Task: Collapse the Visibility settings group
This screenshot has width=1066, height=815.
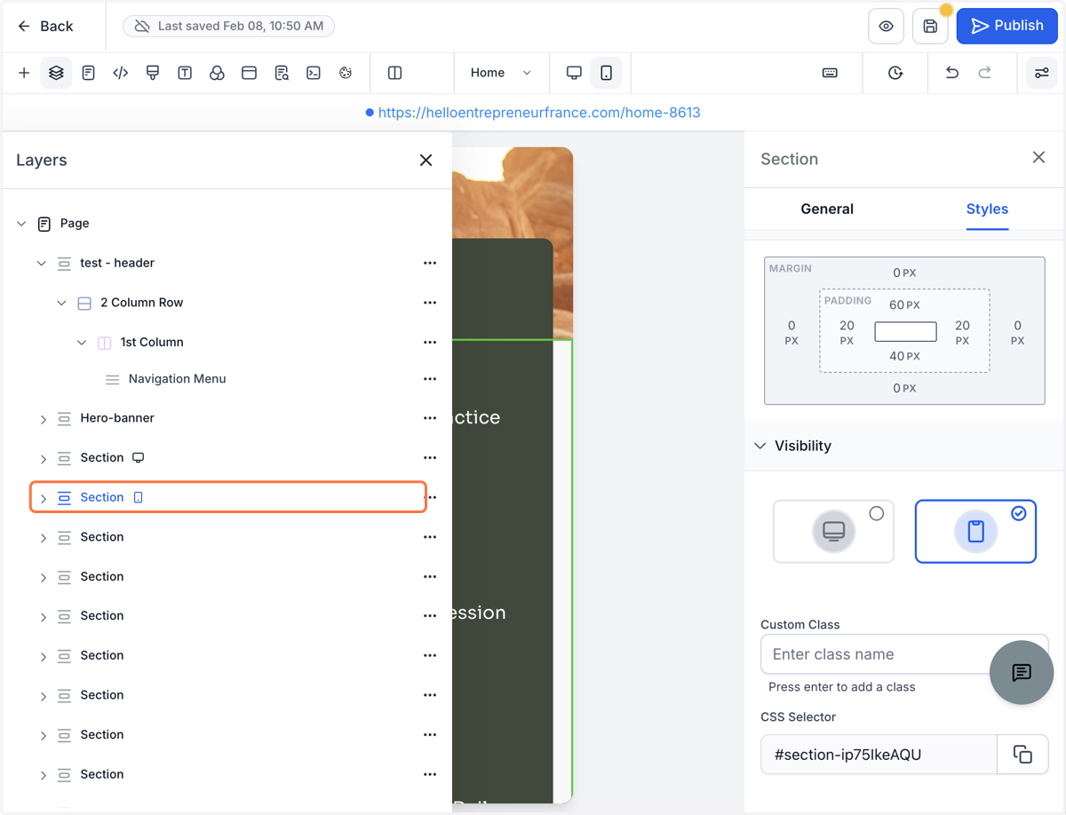Action: (760, 446)
